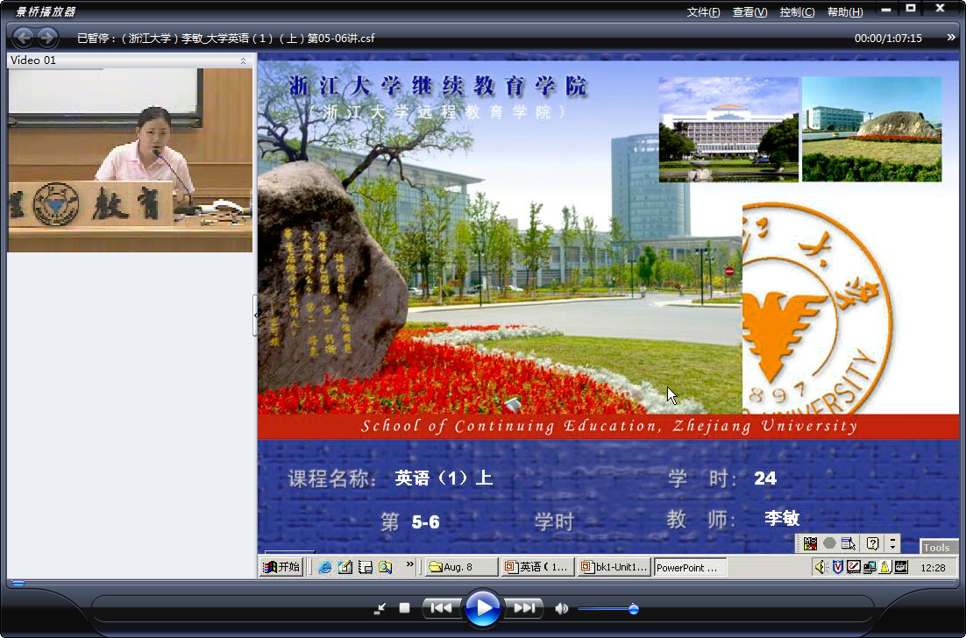Toggle the side panel splitter arrow

click(x=255, y=315)
